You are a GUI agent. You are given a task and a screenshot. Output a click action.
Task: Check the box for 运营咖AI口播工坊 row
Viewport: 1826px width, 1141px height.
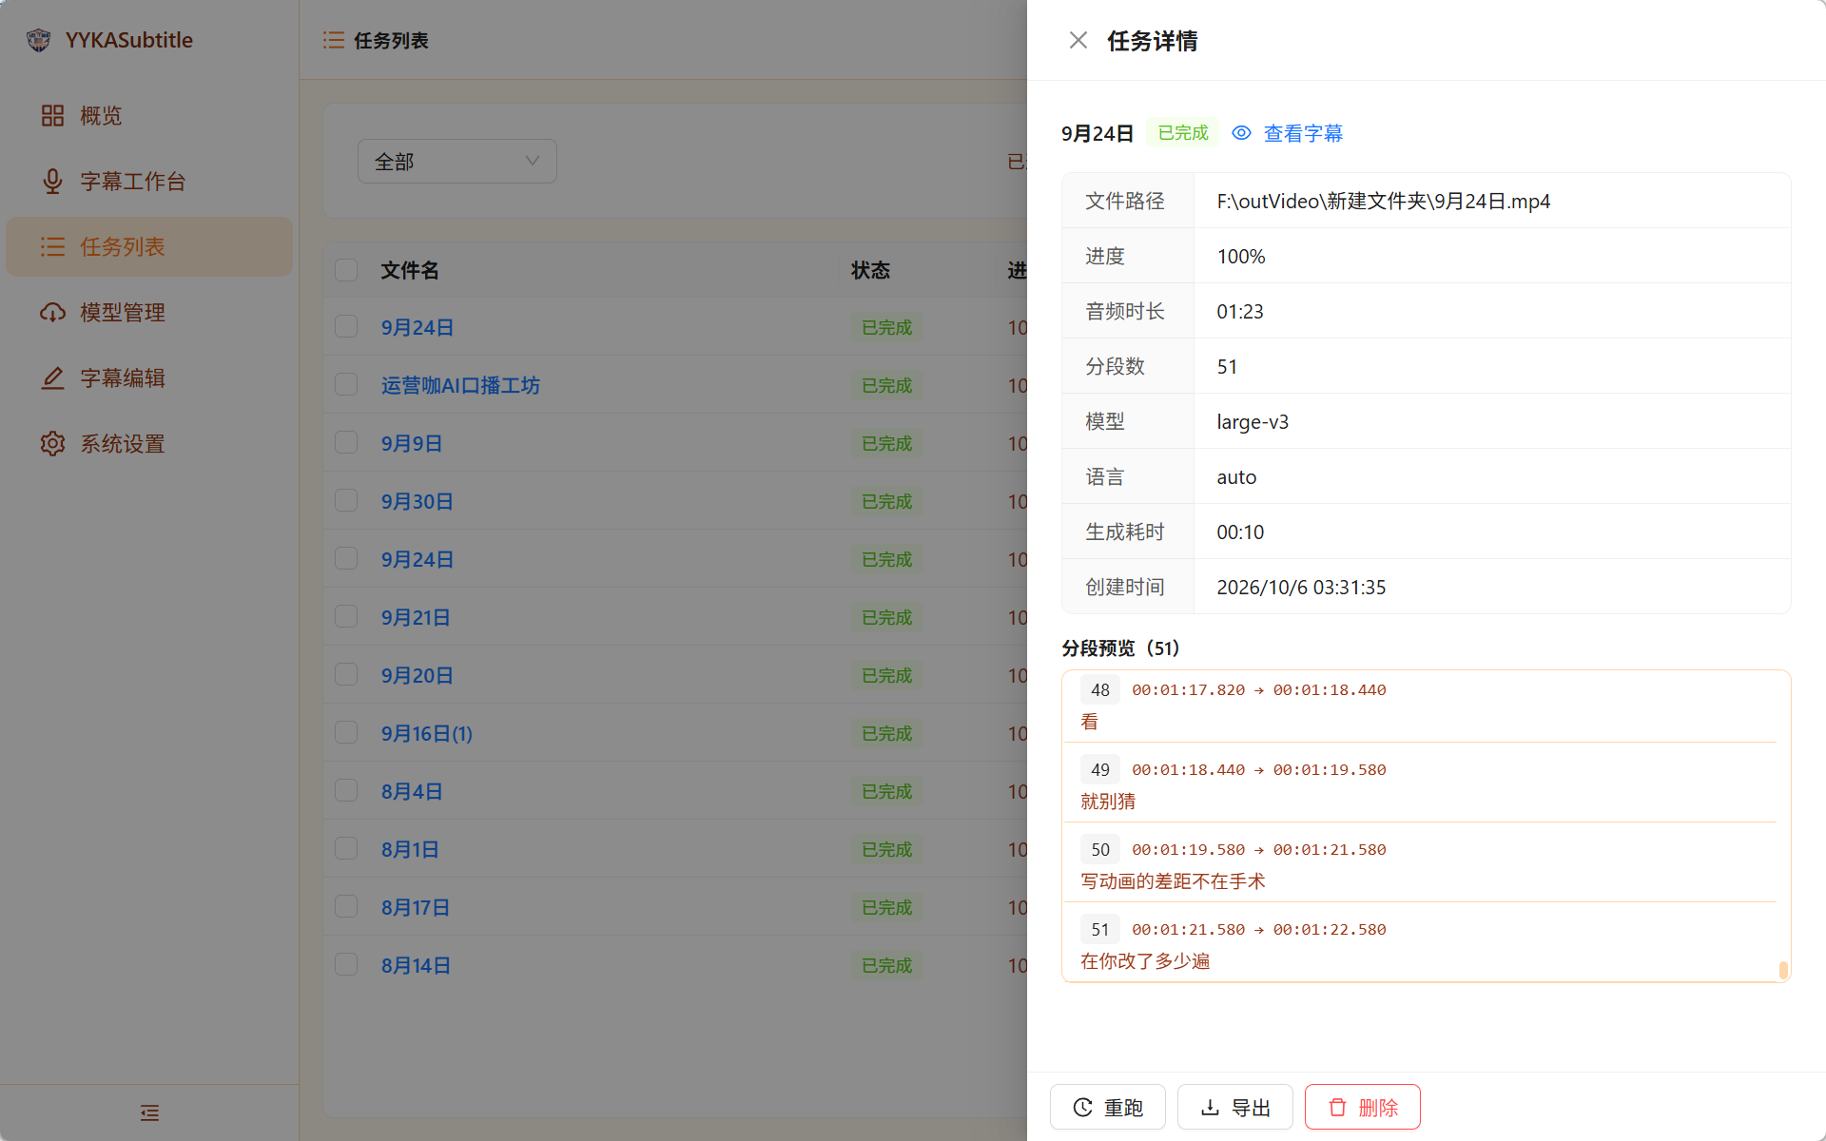click(346, 385)
